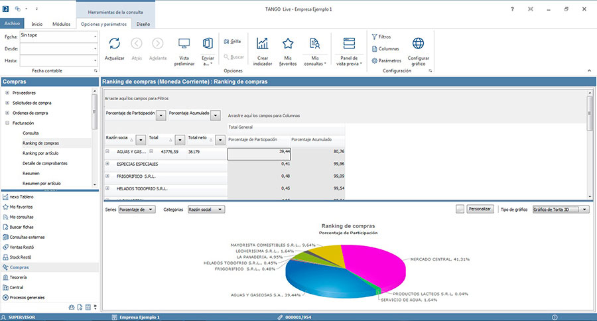Screen dimensions: 597x321
Task: Open Porcentaje de Participación field filter dropdown
Action: pyautogui.click(x=161, y=115)
